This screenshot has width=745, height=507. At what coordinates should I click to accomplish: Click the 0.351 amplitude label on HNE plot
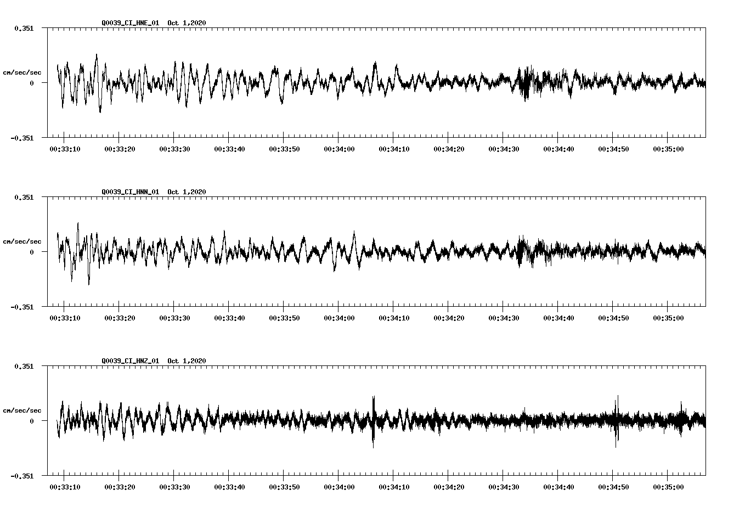[x=25, y=28]
